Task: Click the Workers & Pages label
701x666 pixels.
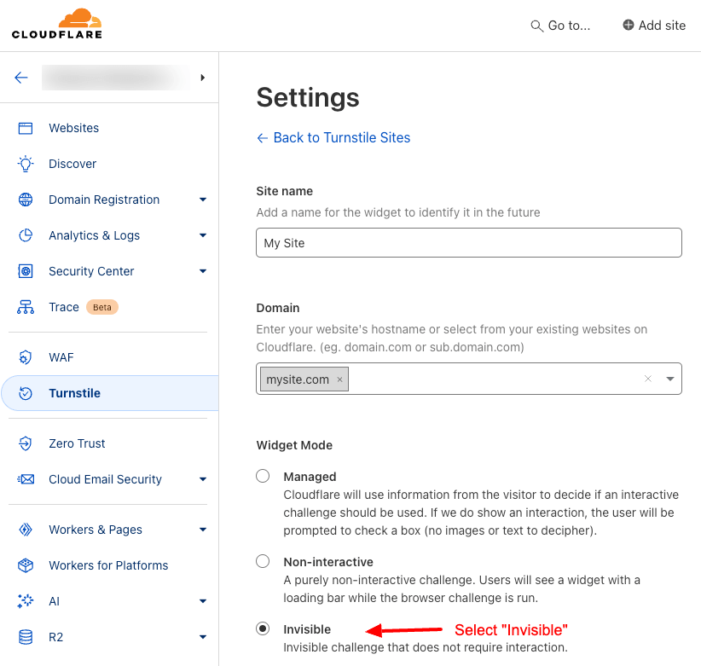Action: click(96, 530)
